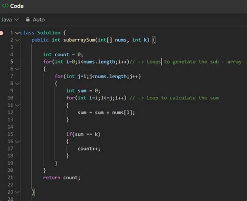Screen dimensions: 247x201
Task: Click the 'return count;' statement
Action: pyautogui.click(x=61, y=178)
